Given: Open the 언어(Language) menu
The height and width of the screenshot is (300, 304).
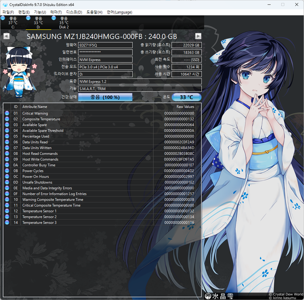Looking at the screenshot, I should coord(120,12).
